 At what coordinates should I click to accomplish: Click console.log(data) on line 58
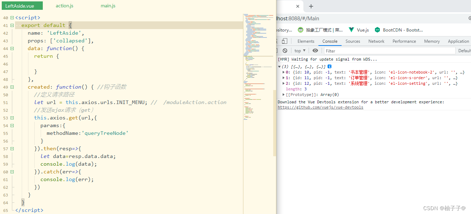tap(69, 164)
